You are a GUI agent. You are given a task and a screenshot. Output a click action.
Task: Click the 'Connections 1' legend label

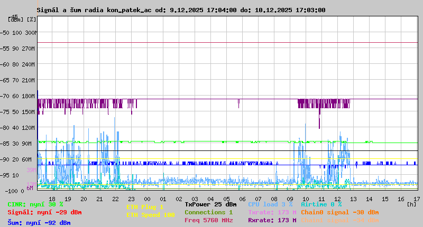tap(208, 212)
